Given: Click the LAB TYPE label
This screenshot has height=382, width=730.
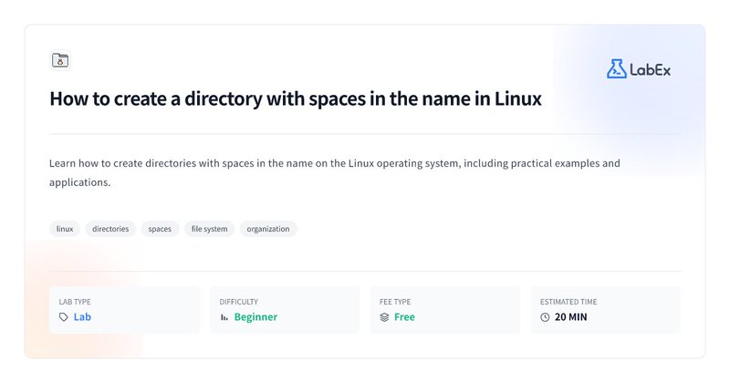Looking at the screenshot, I should click(x=75, y=302).
